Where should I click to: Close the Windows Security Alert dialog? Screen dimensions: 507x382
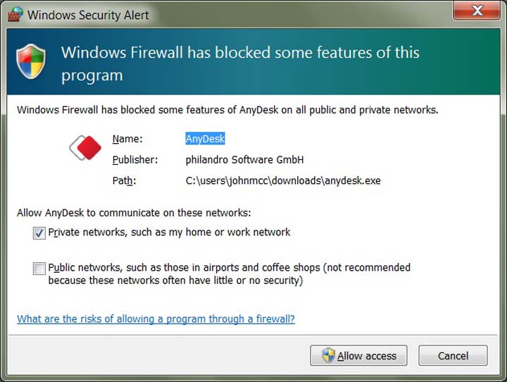pyautogui.click(x=477, y=12)
